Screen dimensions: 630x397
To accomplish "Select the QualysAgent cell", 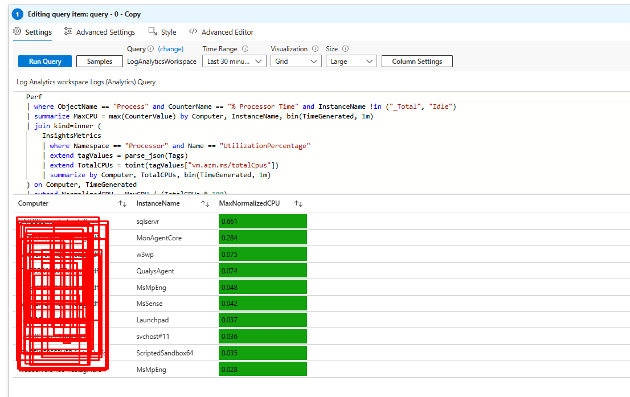I will (155, 271).
